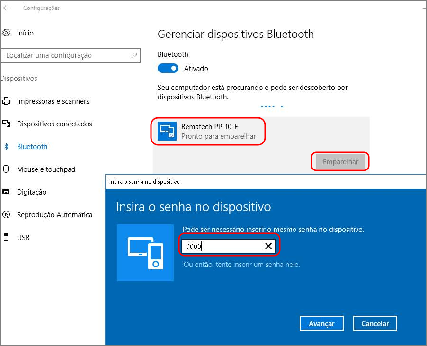Click the Emparelhar button

tap(340, 162)
